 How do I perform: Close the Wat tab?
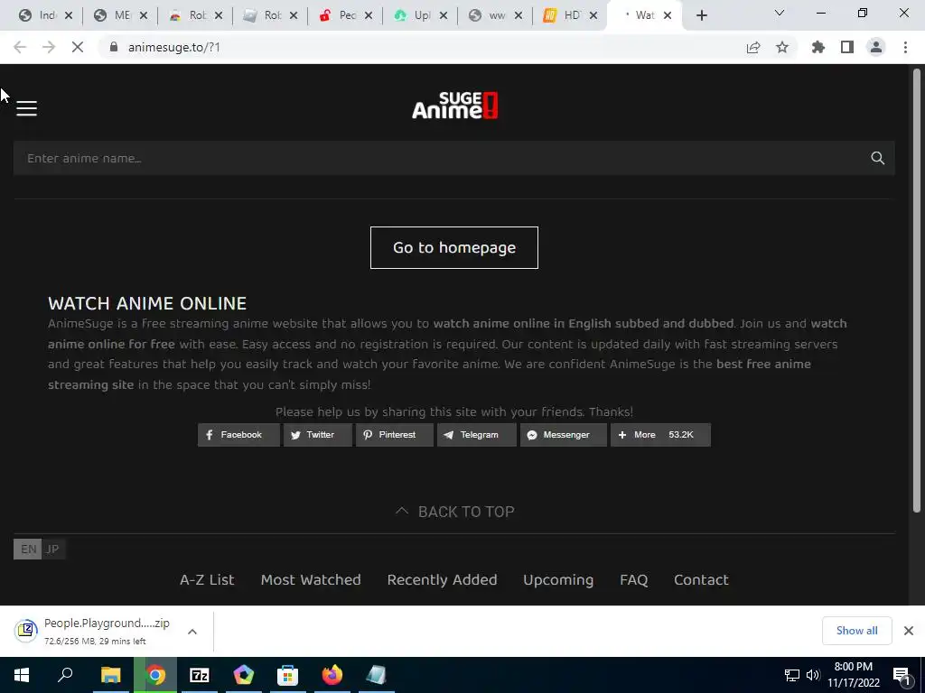668,15
